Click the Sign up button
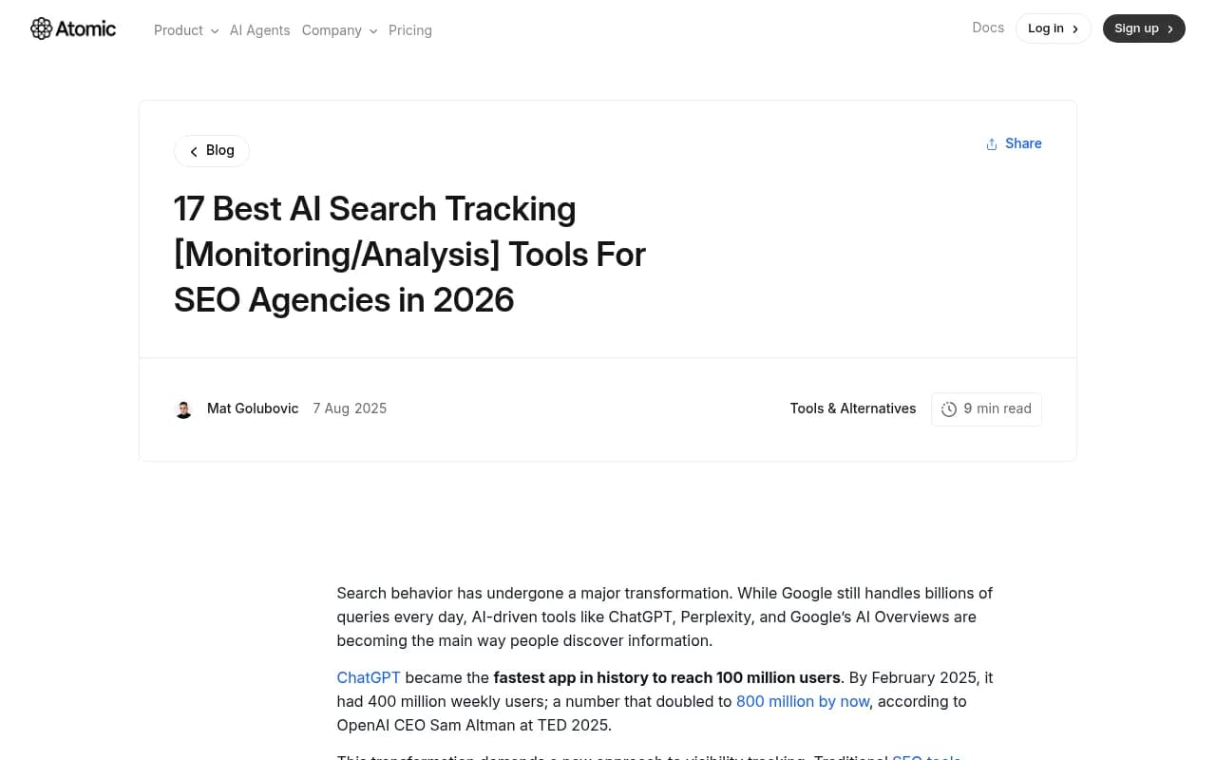This screenshot has height=760, width=1216. [x=1144, y=28]
